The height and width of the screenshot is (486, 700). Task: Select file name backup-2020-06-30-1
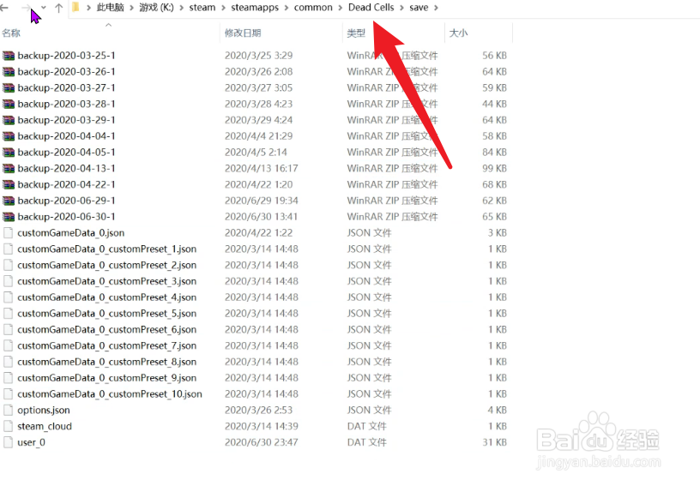pyautogui.click(x=66, y=217)
